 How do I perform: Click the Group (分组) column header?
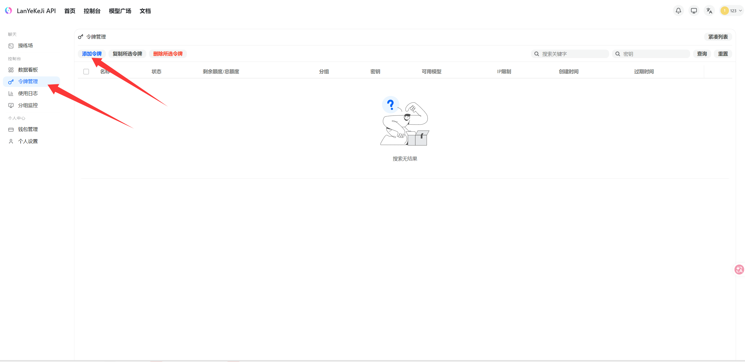[x=324, y=72]
